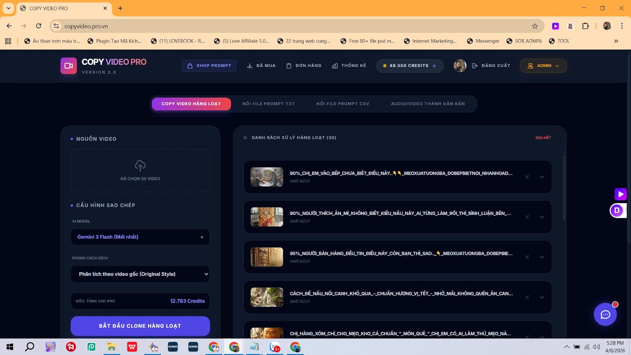Show more bookmarks with the chevron
The width and height of the screenshot is (631, 355).
pos(616,41)
